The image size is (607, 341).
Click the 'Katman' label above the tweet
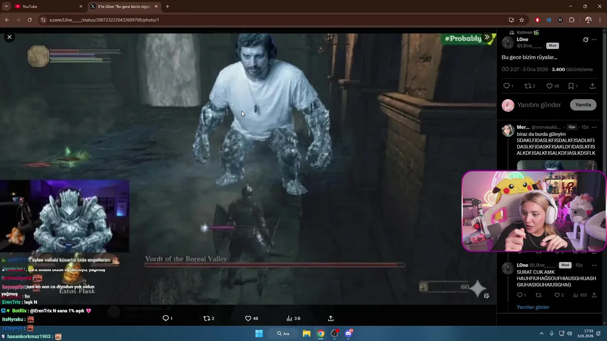(x=524, y=32)
